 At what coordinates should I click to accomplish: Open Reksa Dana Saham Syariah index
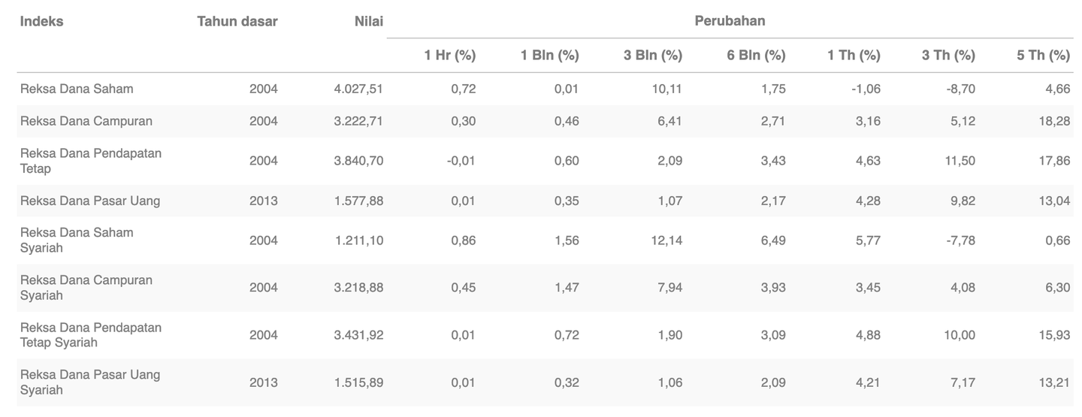pyautogui.click(x=77, y=240)
